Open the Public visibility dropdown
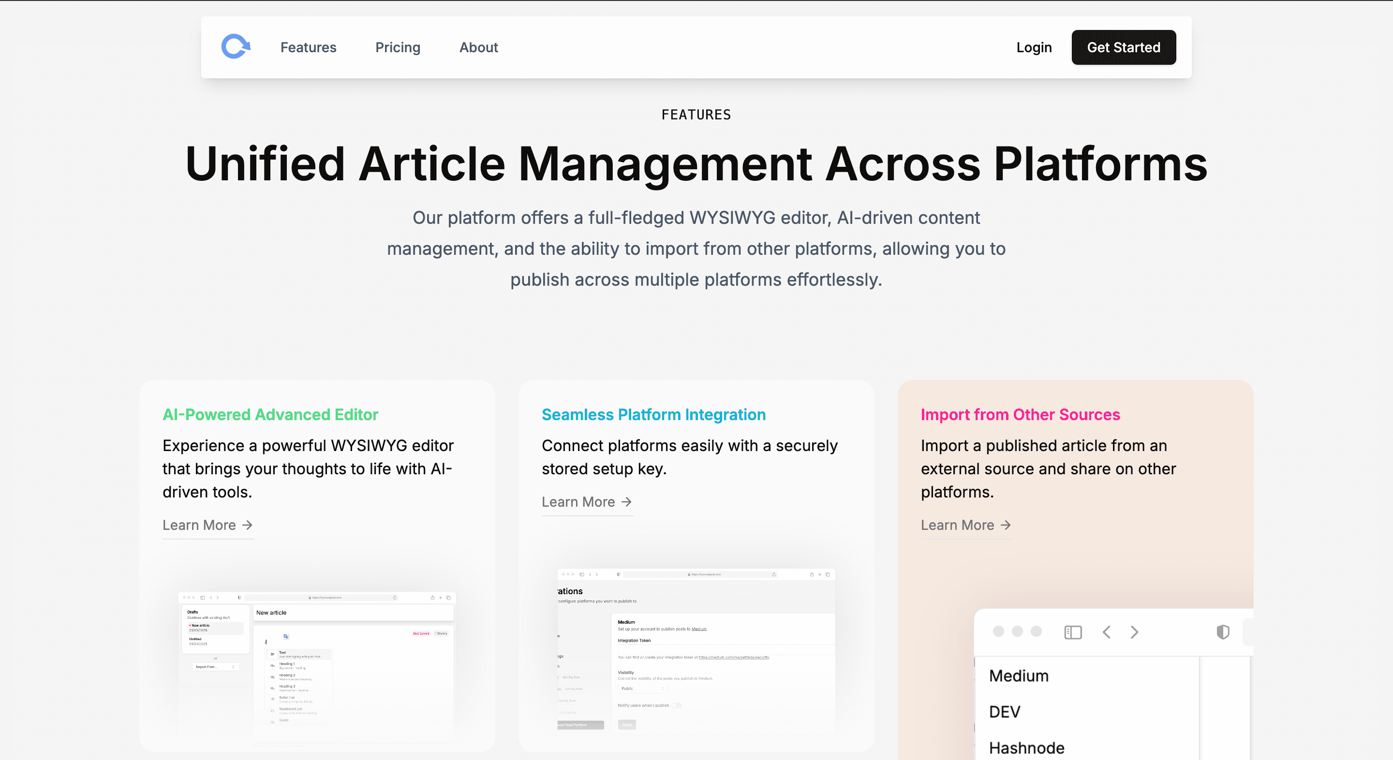This screenshot has height=760, width=1393. [x=643, y=689]
